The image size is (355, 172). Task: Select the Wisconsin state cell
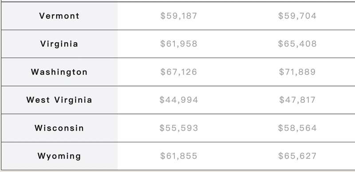click(59, 128)
